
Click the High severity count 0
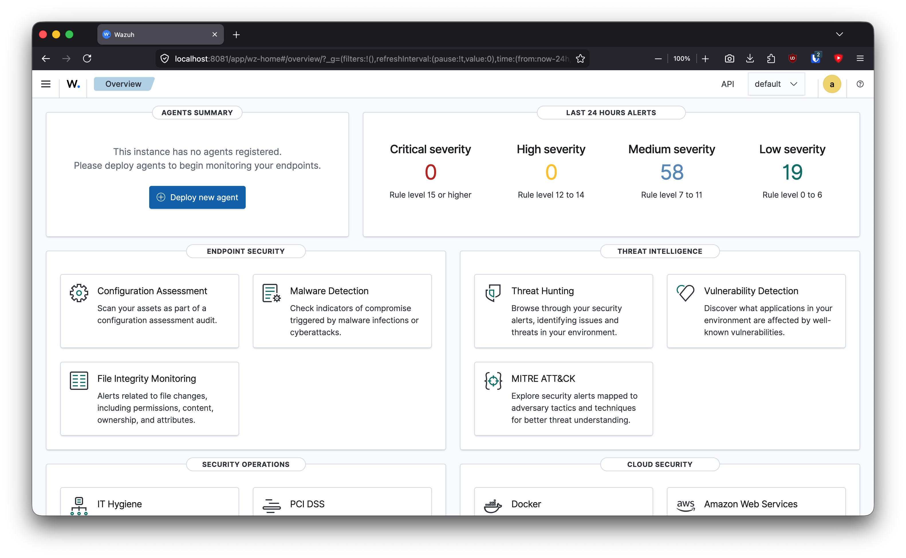551,172
